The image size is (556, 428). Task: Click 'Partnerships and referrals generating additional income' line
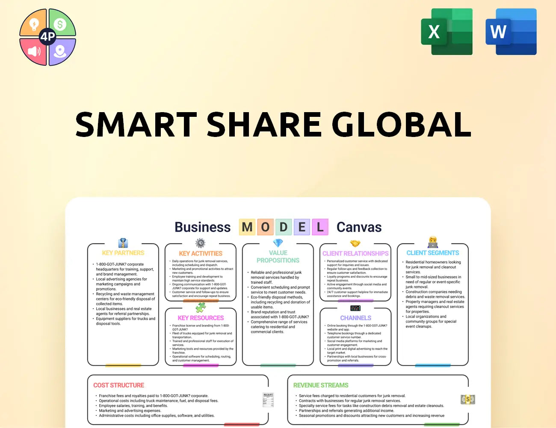pyautogui.click(x=344, y=410)
